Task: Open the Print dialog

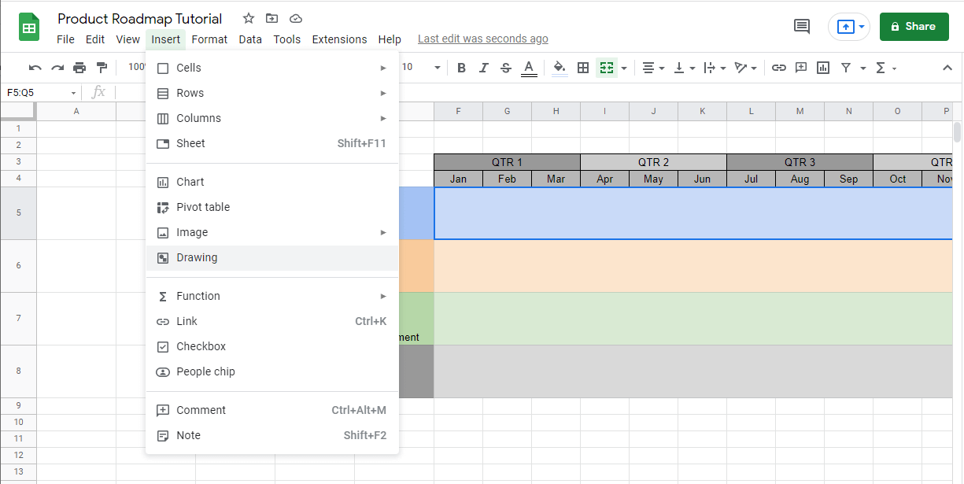Action: click(79, 68)
